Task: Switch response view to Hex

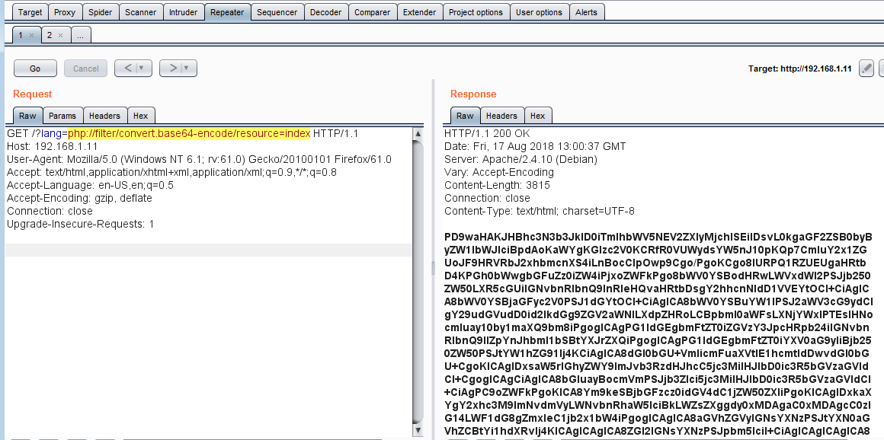Action: click(538, 116)
